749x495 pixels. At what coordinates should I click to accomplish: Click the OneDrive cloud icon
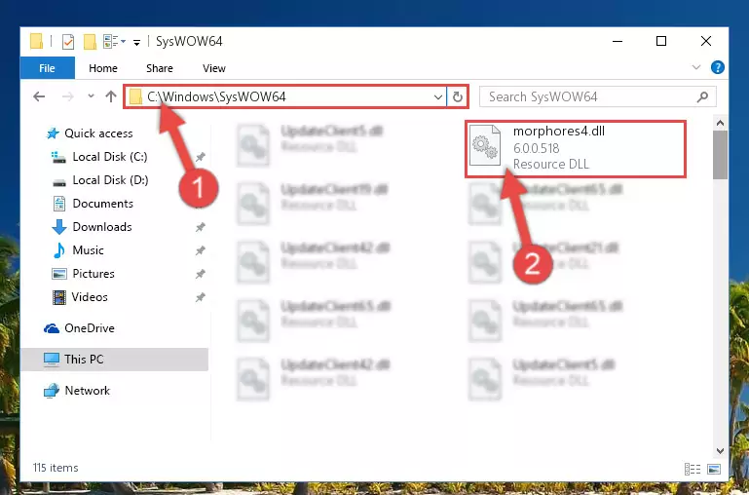[x=51, y=328]
